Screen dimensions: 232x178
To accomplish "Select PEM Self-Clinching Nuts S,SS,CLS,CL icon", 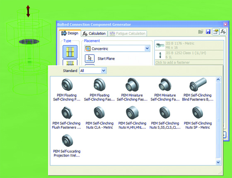I will (x=165, y=112).
